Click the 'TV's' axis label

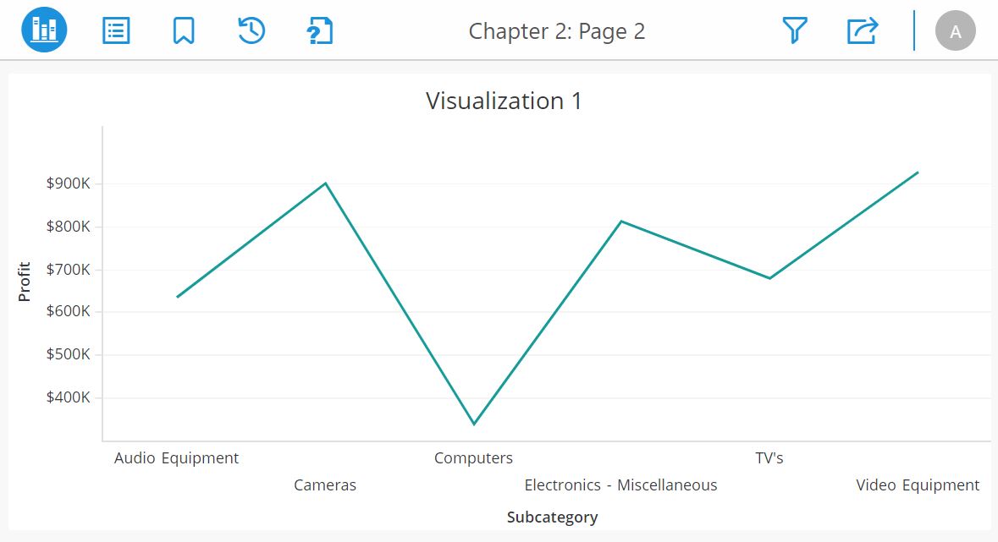[769, 457]
